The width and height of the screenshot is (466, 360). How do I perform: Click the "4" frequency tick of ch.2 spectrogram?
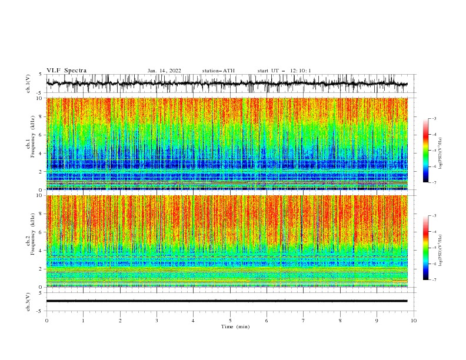click(x=41, y=251)
